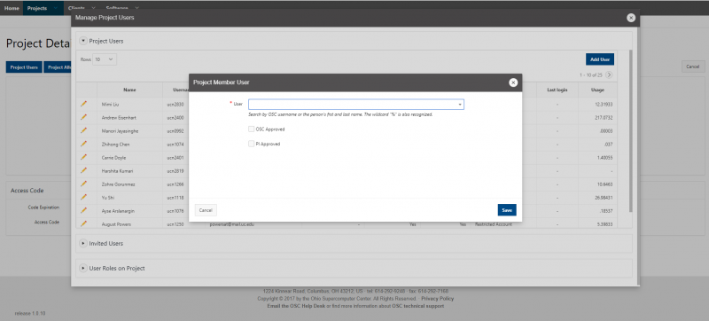Open the User search dropdown arrow
This screenshot has height=321, width=709.
460,105
